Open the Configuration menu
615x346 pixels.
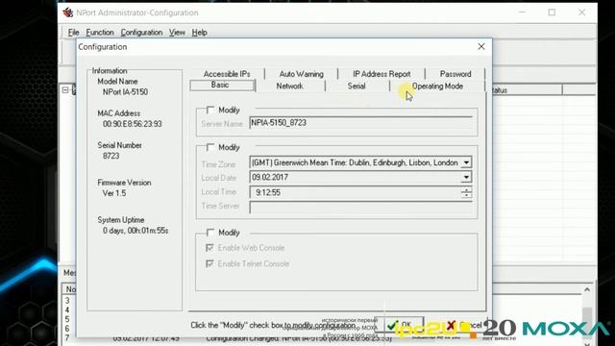pyautogui.click(x=141, y=33)
